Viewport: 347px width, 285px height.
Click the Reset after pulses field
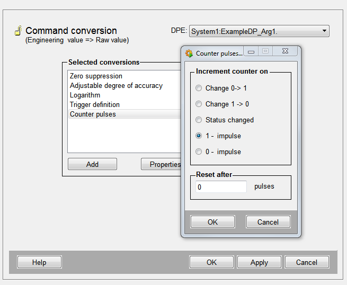[221, 187]
